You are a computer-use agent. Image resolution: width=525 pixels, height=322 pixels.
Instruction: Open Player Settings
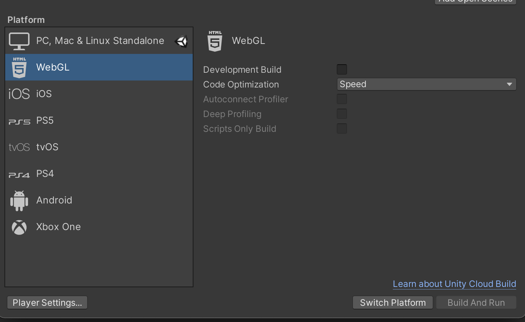47,302
